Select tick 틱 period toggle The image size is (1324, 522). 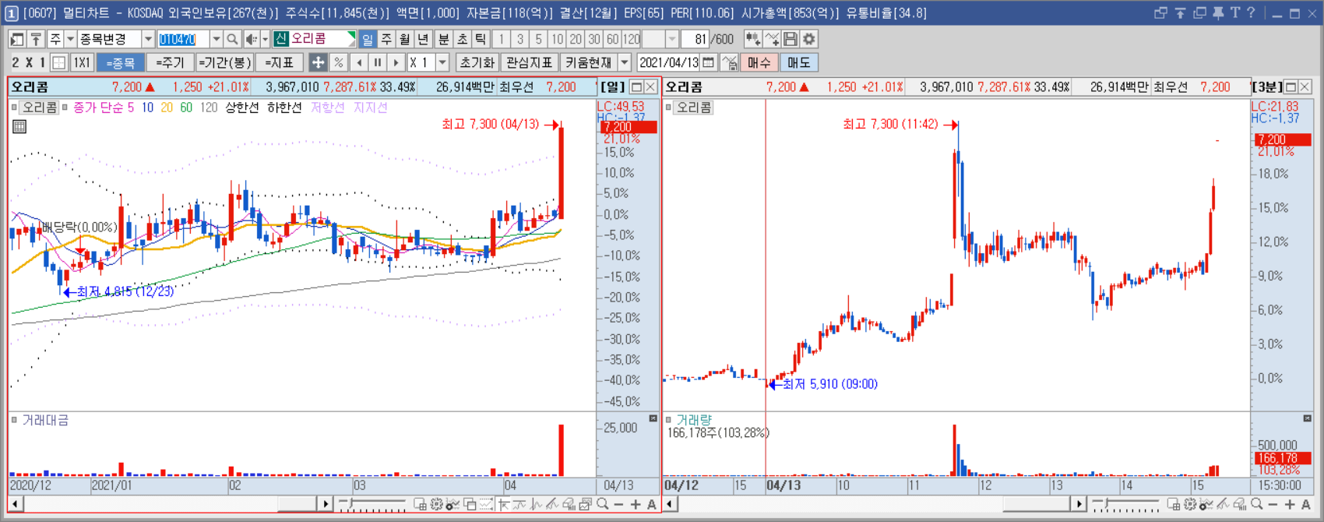click(x=481, y=39)
